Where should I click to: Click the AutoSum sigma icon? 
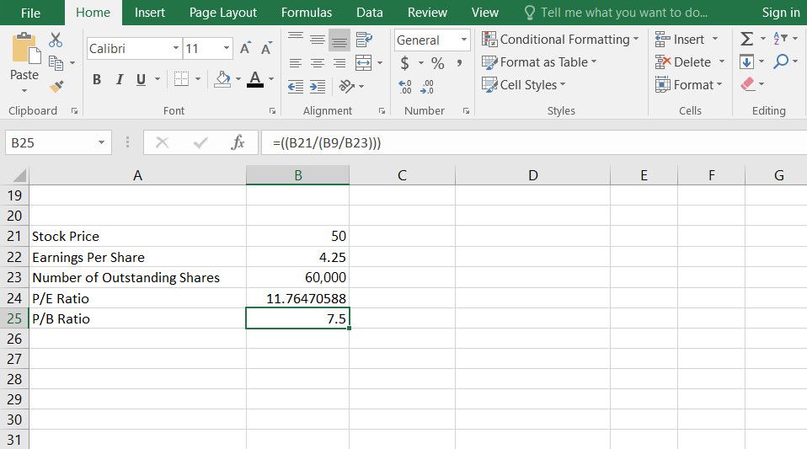(746, 40)
